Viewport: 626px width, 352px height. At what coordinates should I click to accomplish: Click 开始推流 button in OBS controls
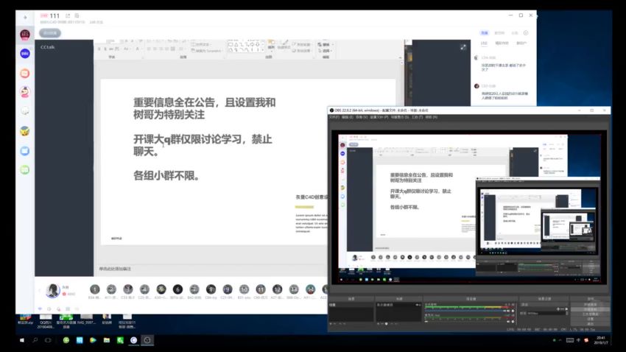point(591,305)
